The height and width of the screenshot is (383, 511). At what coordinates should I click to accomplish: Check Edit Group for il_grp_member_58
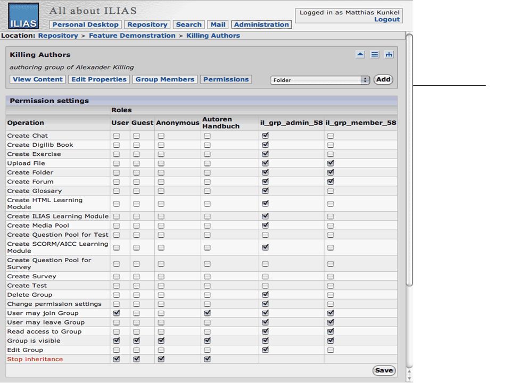(x=331, y=350)
